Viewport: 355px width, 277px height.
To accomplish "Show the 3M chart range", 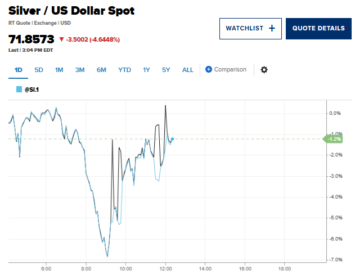I will click(80, 70).
